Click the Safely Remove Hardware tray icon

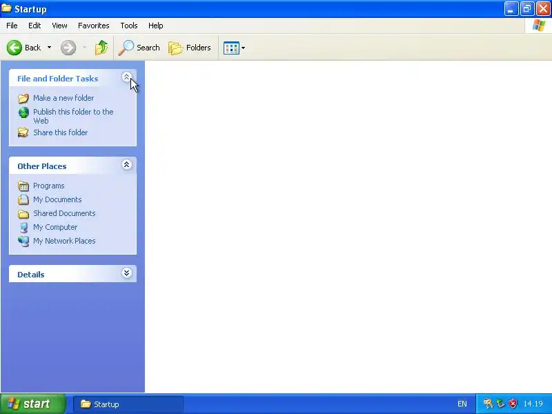coord(501,404)
